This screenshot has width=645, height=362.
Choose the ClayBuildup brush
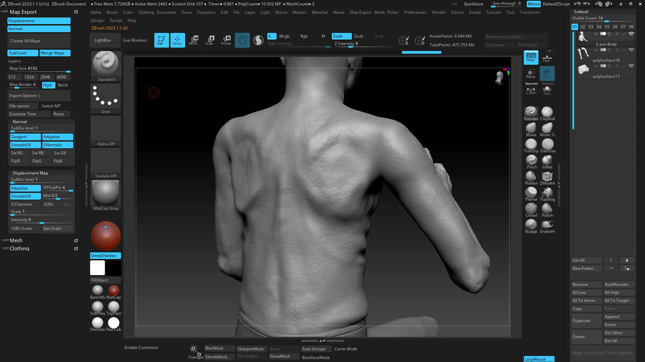click(547, 114)
